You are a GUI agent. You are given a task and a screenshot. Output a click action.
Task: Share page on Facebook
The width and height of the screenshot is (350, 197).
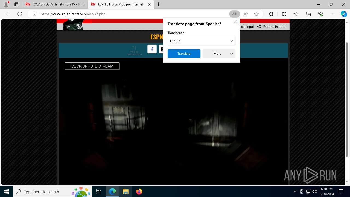[152, 49]
